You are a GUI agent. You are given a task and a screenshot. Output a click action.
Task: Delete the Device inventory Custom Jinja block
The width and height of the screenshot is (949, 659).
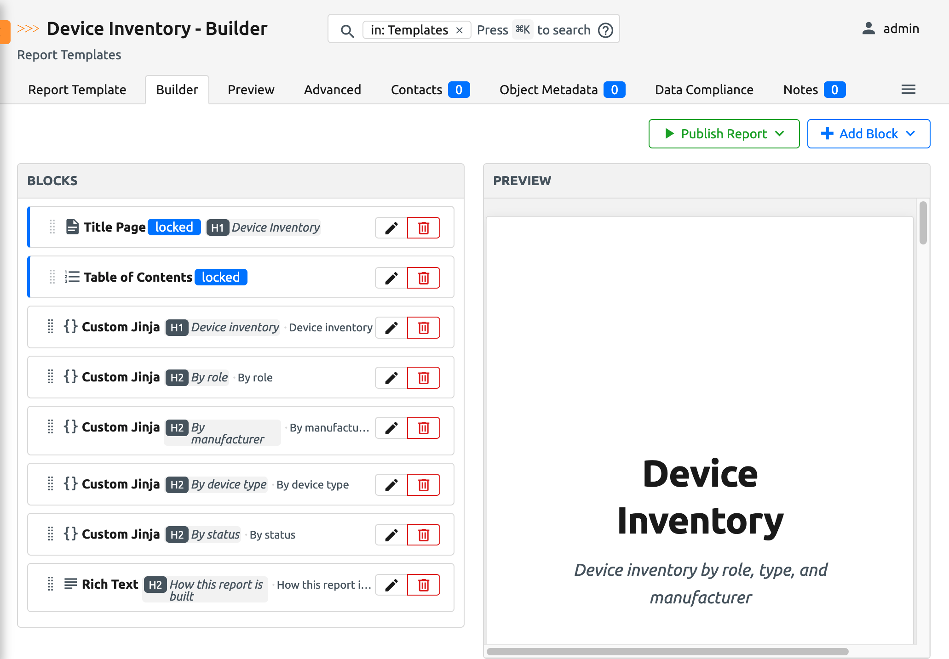pyautogui.click(x=424, y=328)
